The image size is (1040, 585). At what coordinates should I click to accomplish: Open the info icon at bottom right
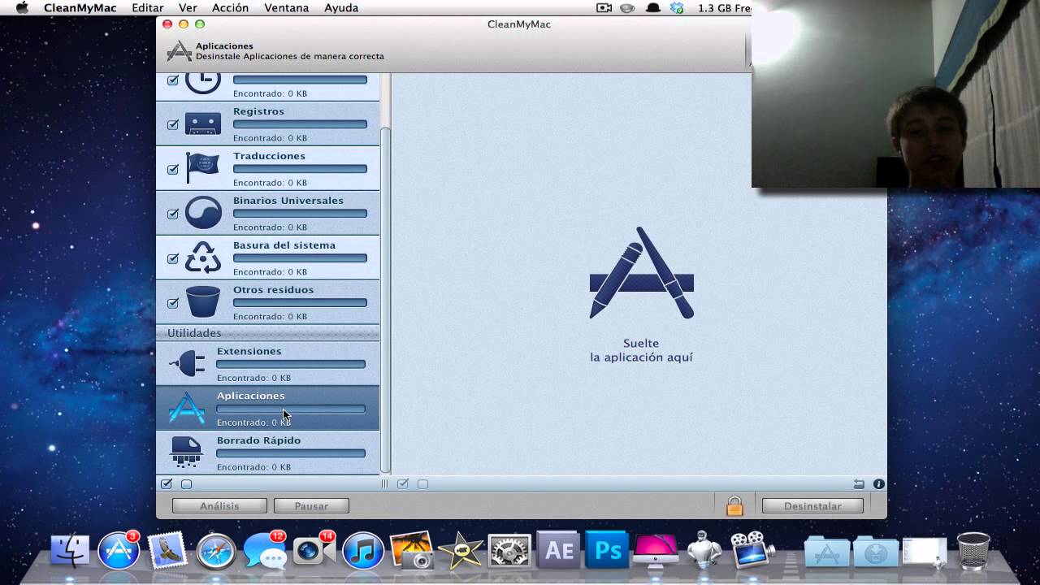tap(878, 483)
